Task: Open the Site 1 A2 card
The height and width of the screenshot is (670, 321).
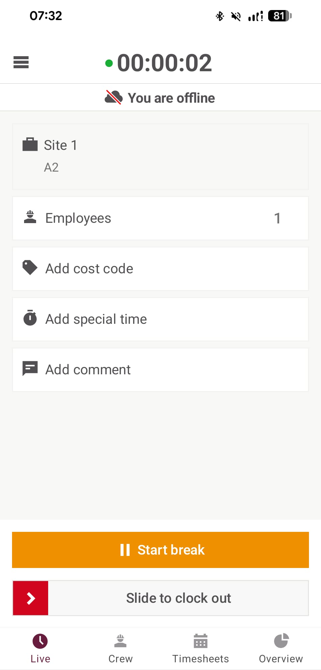Action: click(x=160, y=156)
